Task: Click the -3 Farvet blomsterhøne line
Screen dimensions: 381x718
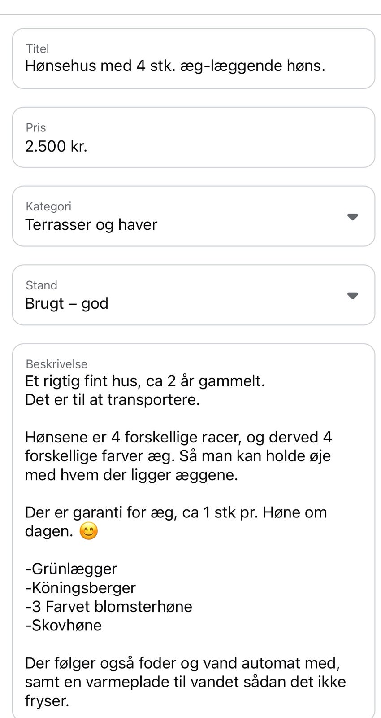Action: pos(108,606)
